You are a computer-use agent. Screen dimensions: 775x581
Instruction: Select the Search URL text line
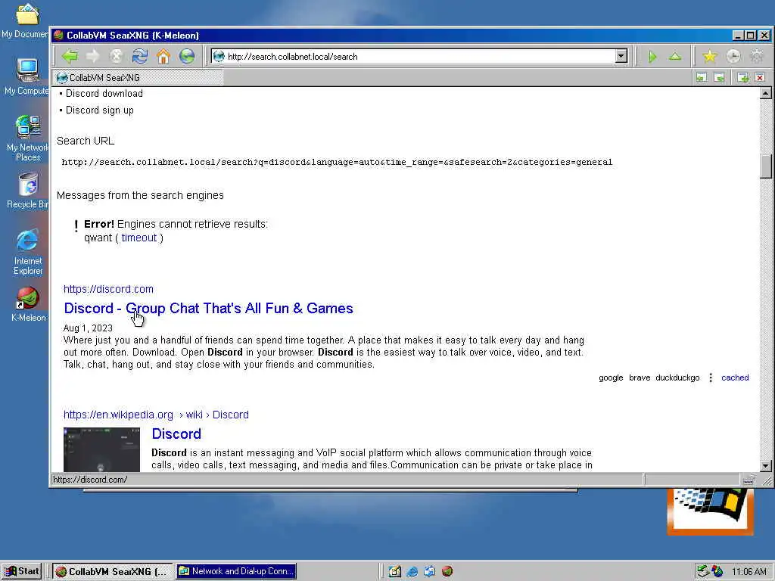click(337, 162)
